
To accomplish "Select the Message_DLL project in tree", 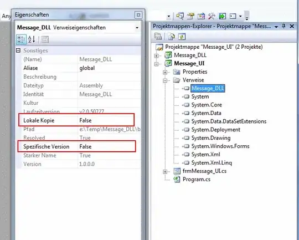I will coord(190,55).
